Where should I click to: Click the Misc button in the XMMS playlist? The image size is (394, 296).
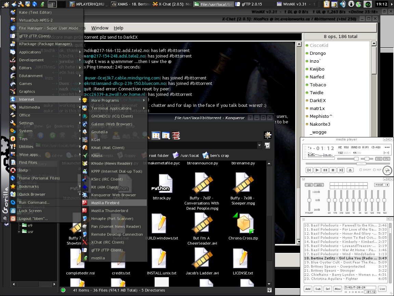[x=338, y=289]
